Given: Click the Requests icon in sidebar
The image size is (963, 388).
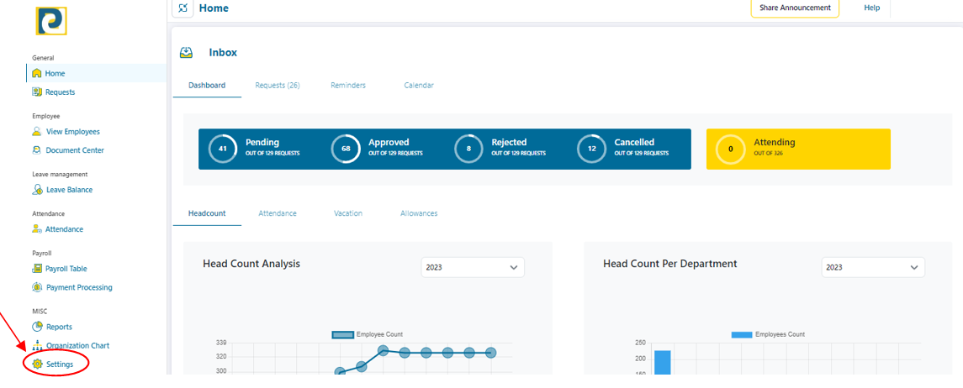Looking at the screenshot, I should click(x=37, y=92).
